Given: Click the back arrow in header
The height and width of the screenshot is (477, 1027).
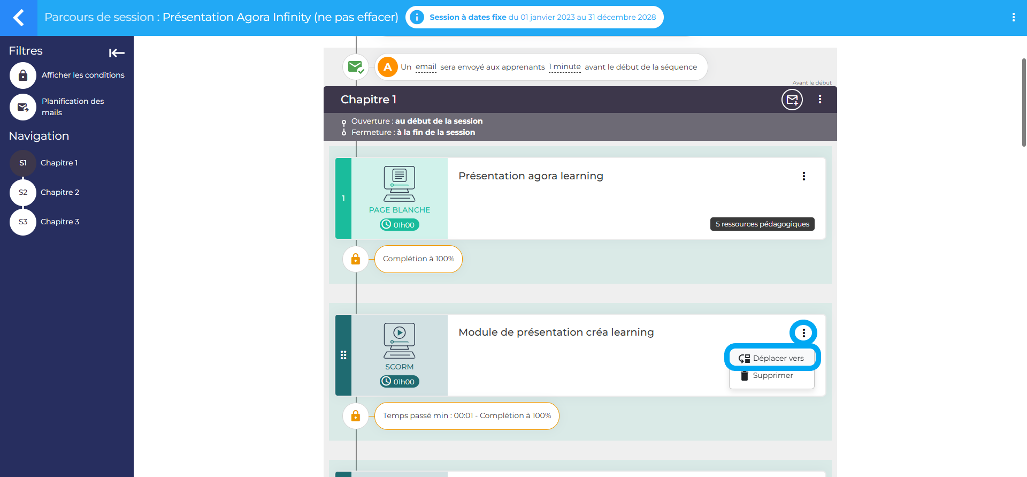Looking at the screenshot, I should pyautogui.click(x=19, y=18).
